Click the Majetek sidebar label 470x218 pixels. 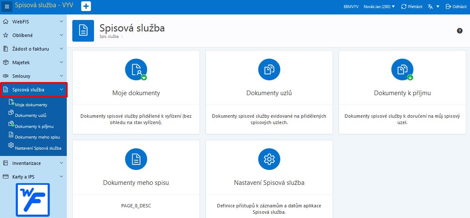pos(21,62)
